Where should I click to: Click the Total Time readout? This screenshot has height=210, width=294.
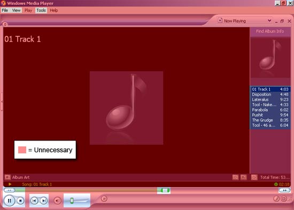coord(275,177)
